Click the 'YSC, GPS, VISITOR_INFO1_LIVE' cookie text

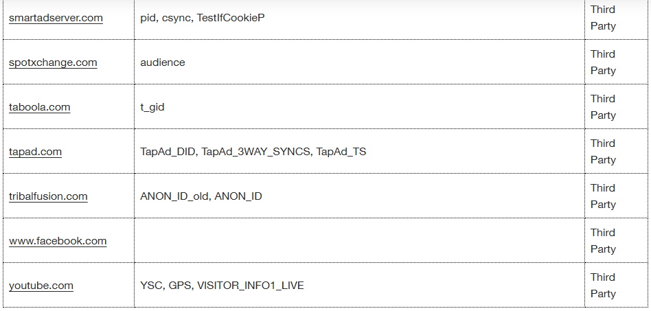pos(222,286)
